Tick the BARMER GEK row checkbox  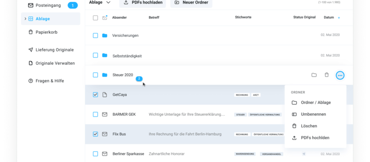click(95, 114)
